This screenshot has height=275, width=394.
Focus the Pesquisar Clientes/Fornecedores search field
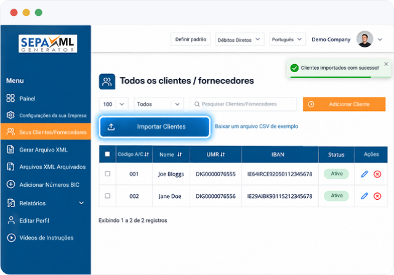(243, 104)
